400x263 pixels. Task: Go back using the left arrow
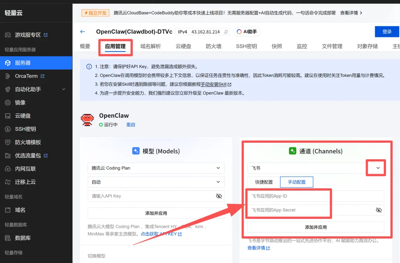pyautogui.click(x=82, y=31)
